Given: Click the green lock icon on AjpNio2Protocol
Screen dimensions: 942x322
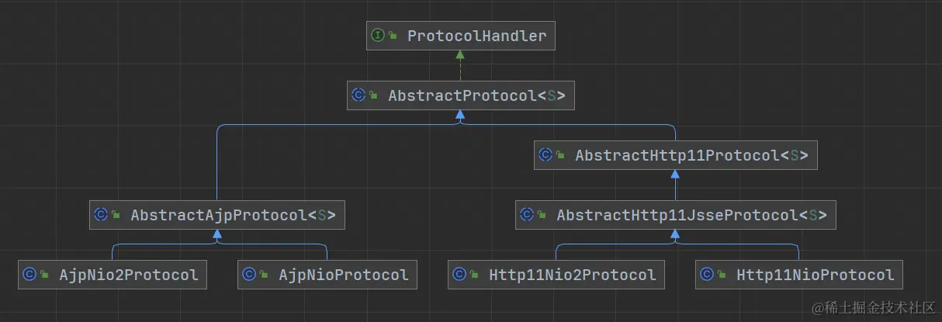Looking at the screenshot, I should pos(45,275).
